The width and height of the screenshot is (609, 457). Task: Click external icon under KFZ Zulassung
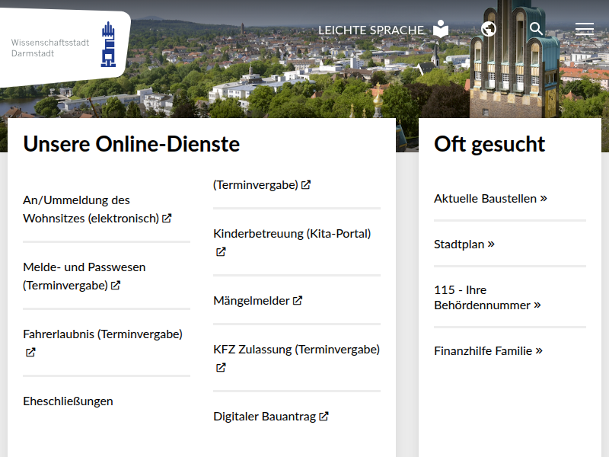(221, 368)
